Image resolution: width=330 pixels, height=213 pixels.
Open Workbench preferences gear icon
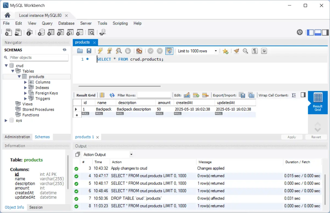click(x=300, y=33)
